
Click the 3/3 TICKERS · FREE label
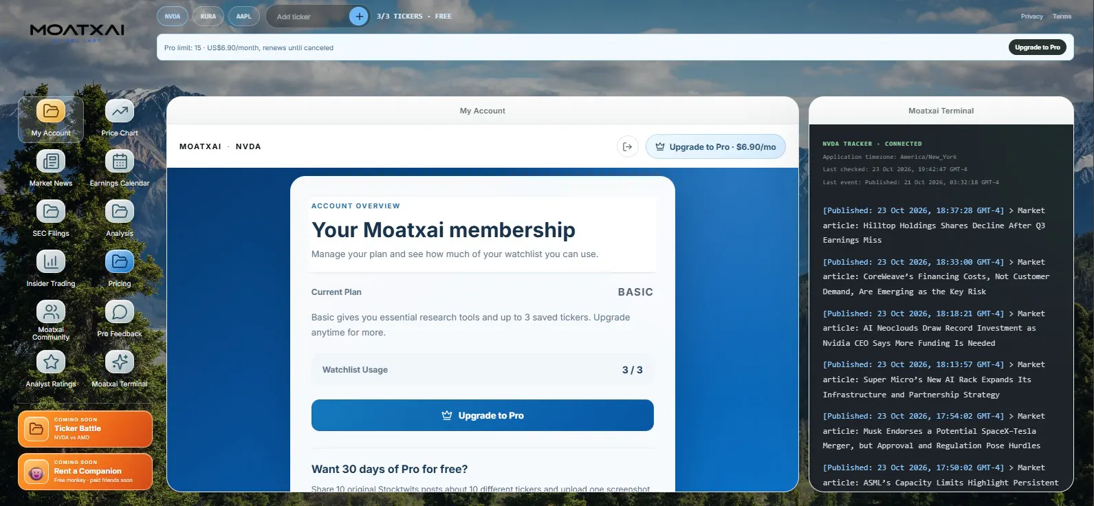click(x=414, y=16)
